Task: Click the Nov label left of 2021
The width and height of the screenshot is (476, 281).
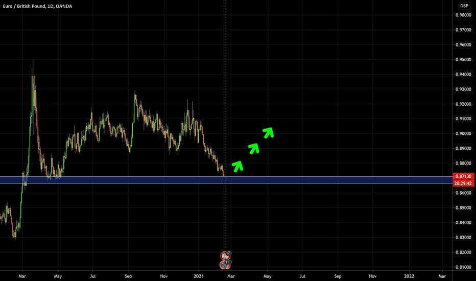Action: pyautogui.click(x=163, y=276)
